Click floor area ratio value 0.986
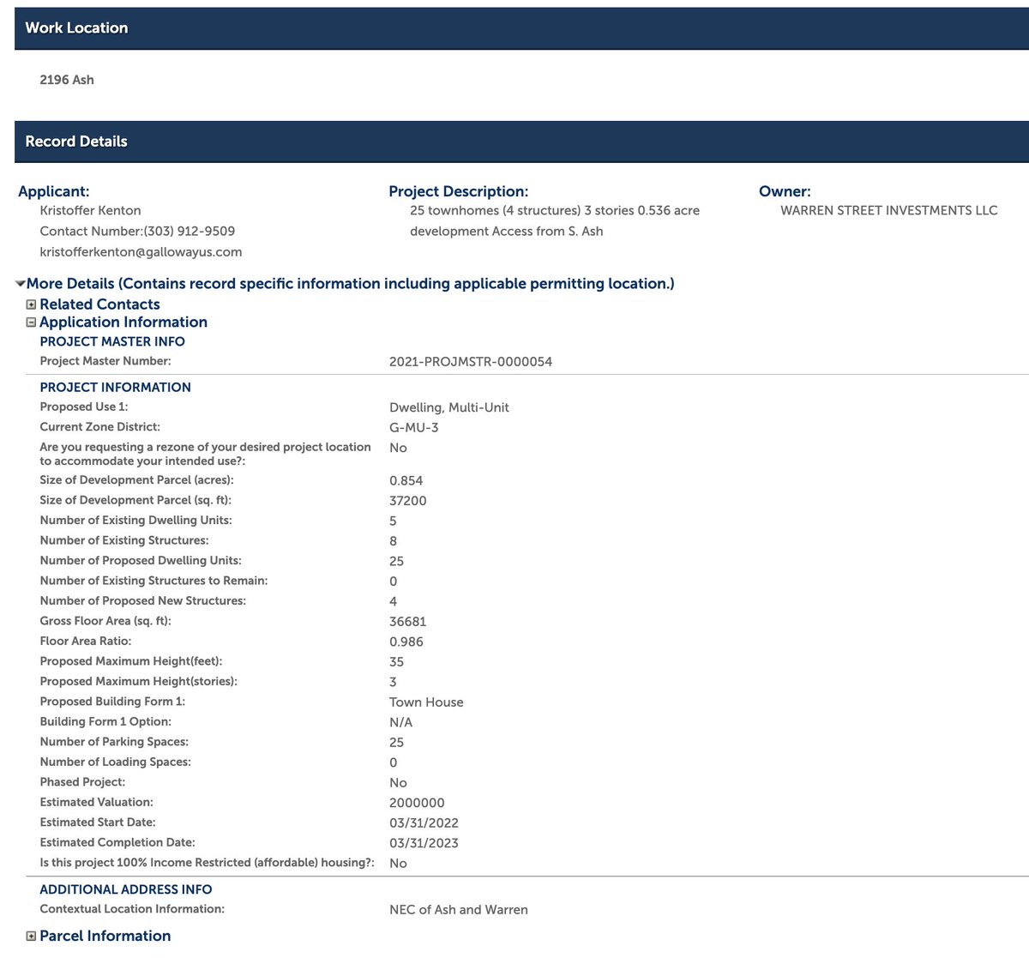The image size is (1029, 958). point(406,642)
